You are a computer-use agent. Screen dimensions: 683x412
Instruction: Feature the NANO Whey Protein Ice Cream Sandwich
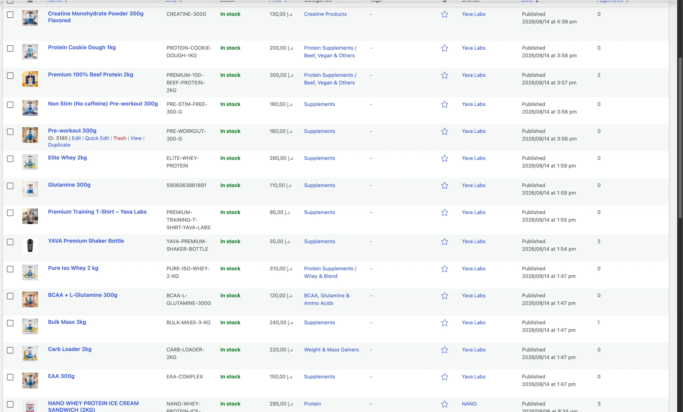(x=444, y=404)
